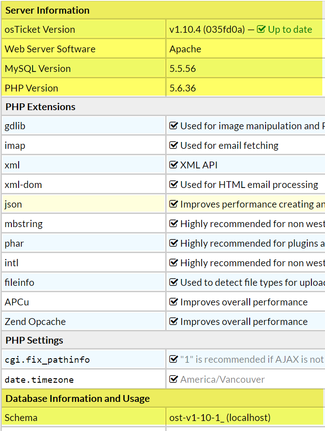
Task: Click the intl extension checkmark
Action: click(x=173, y=263)
